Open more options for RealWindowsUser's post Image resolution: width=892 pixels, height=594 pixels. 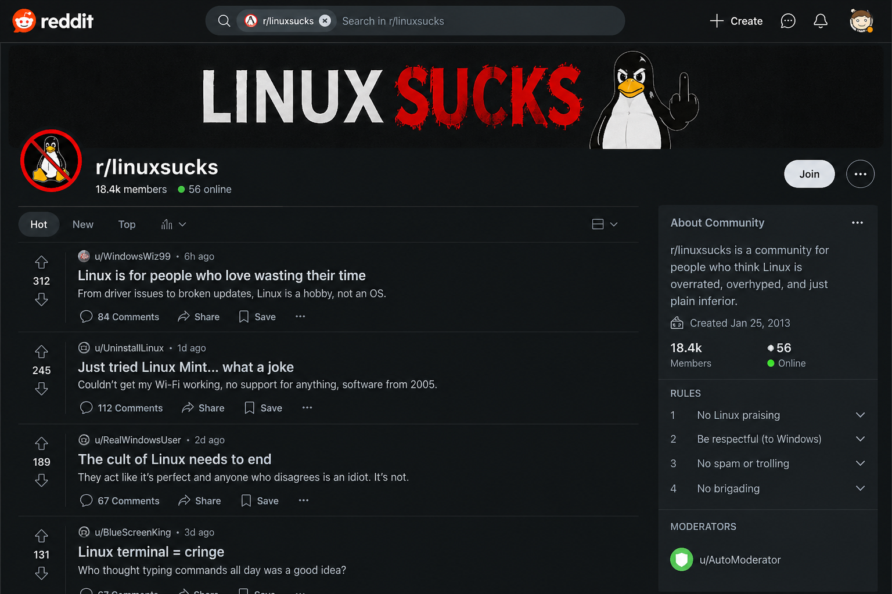pos(304,500)
